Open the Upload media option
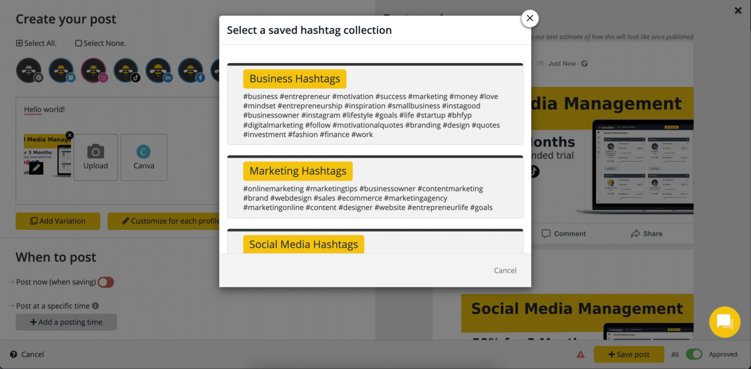This screenshot has height=369, width=751. (x=95, y=157)
